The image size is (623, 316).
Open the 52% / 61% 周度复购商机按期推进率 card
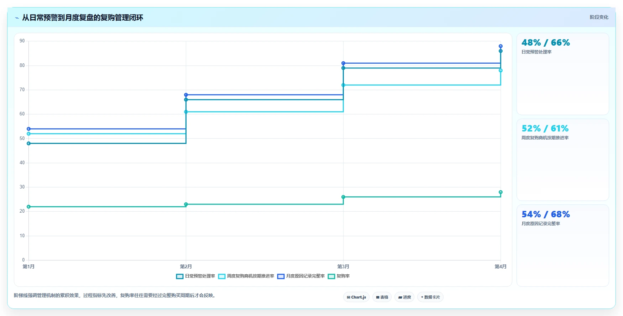[x=563, y=160]
